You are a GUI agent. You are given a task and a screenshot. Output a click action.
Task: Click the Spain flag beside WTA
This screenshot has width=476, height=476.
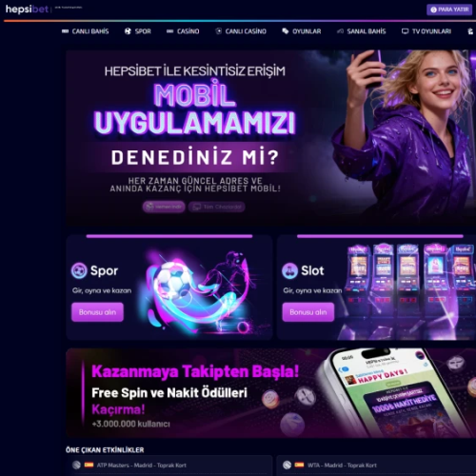coord(299,465)
